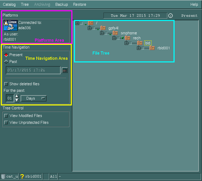Screen dimensions: 202x181
Task: Click the rbid001 folder icon in tree
Action: 152,48
